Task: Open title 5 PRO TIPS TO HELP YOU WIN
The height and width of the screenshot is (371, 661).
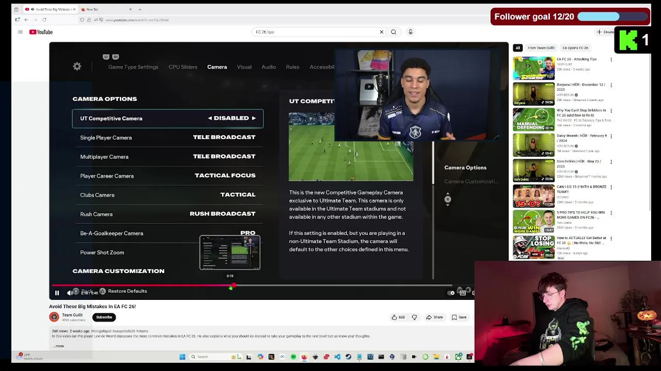Action: (x=581, y=214)
